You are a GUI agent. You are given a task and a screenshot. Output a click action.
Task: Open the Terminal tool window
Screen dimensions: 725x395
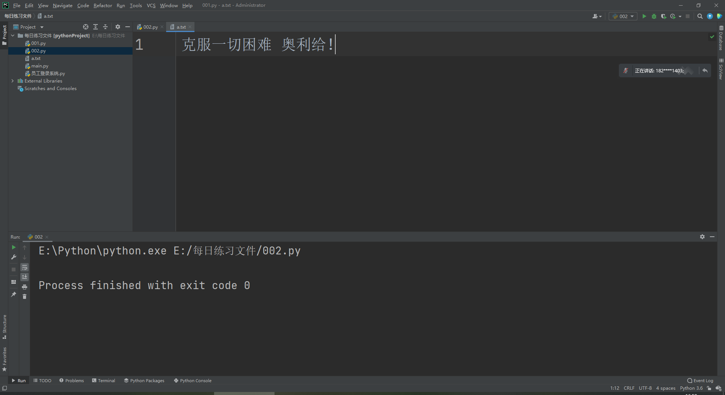103,381
